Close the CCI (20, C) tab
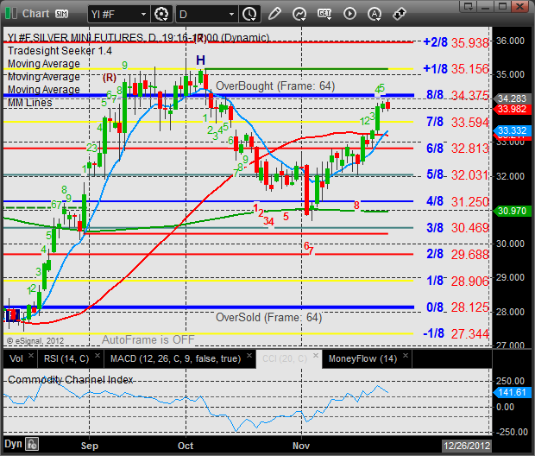Image resolution: width=535 pixels, height=456 pixels. (316, 355)
